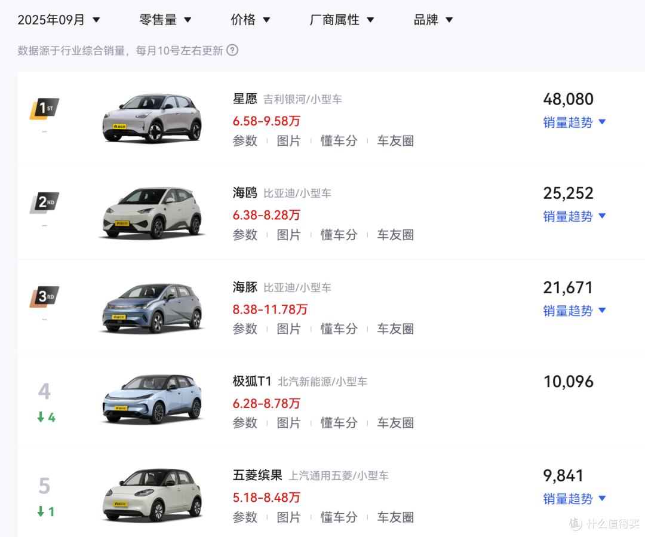This screenshot has height=537, width=645.
Task: Open the 品牌 filter dropdown
Action: coord(433,20)
